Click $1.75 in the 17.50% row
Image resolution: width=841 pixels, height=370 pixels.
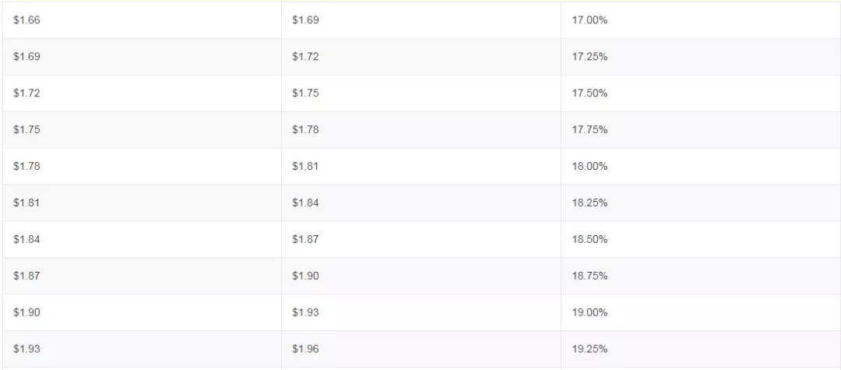coord(305,93)
